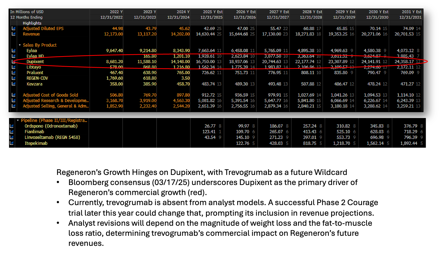The image size is (440, 253).
Task: Click the Fianlimab row label
Action: tap(34, 132)
